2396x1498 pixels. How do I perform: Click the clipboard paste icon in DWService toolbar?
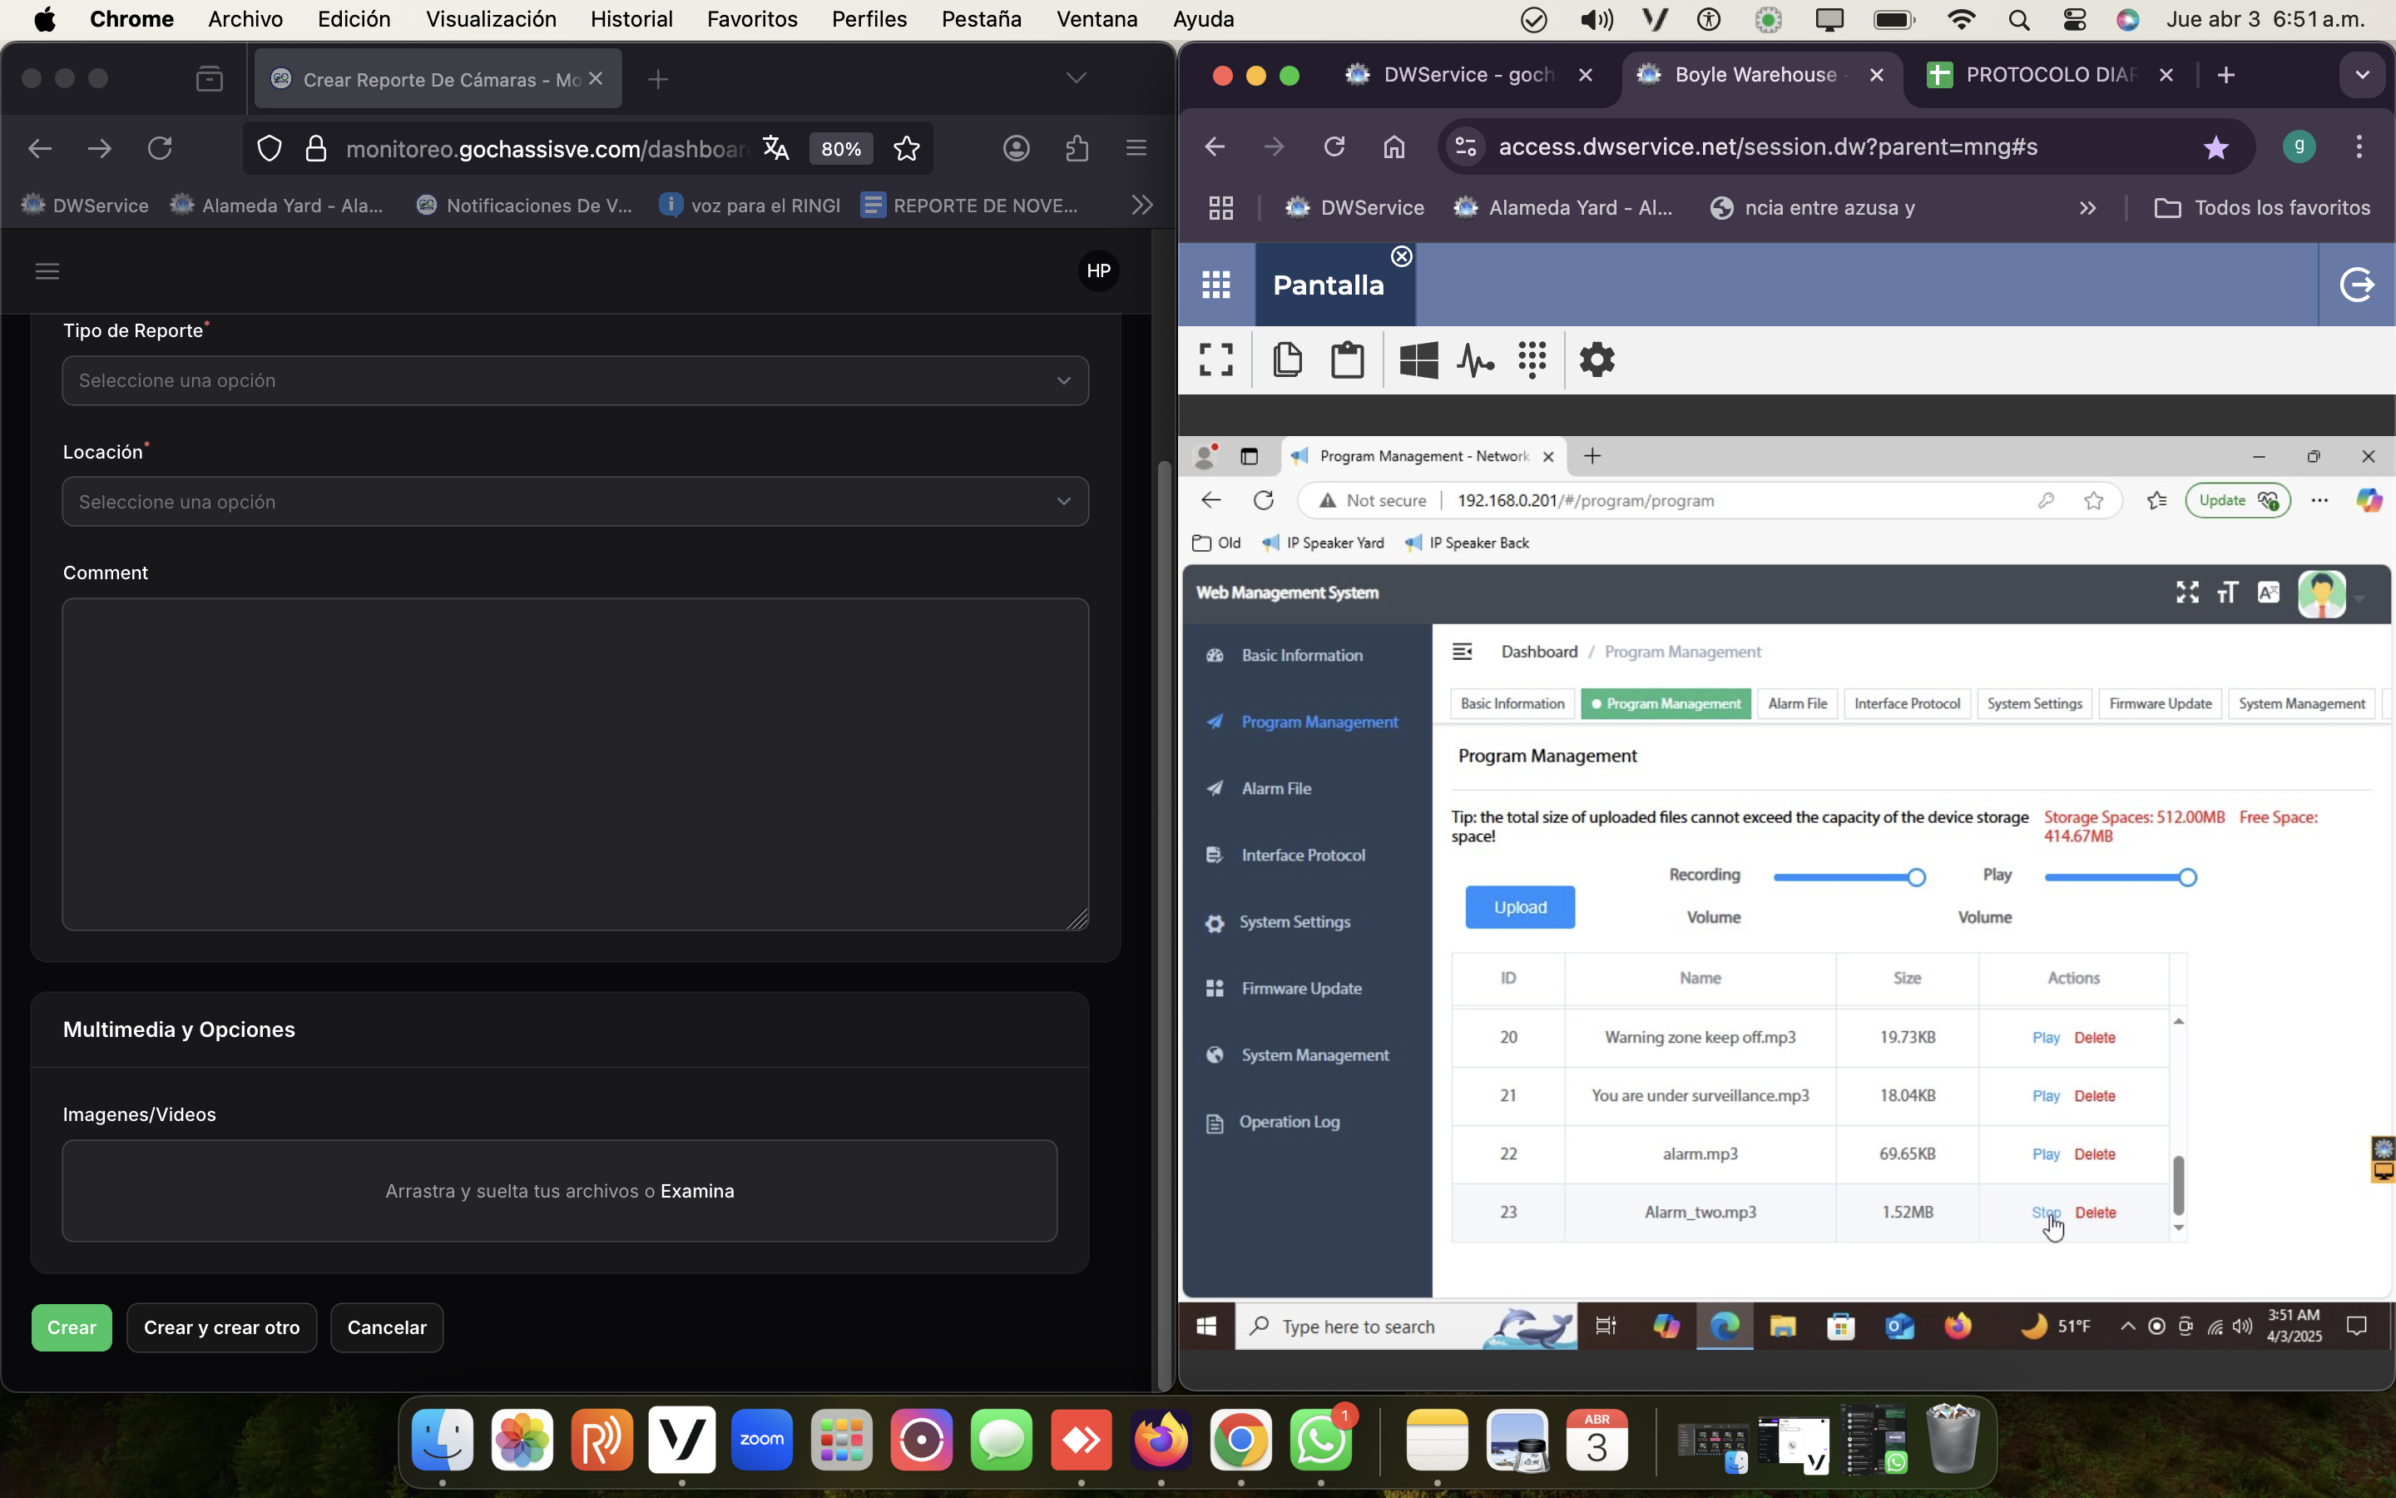tap(1347, 360)
